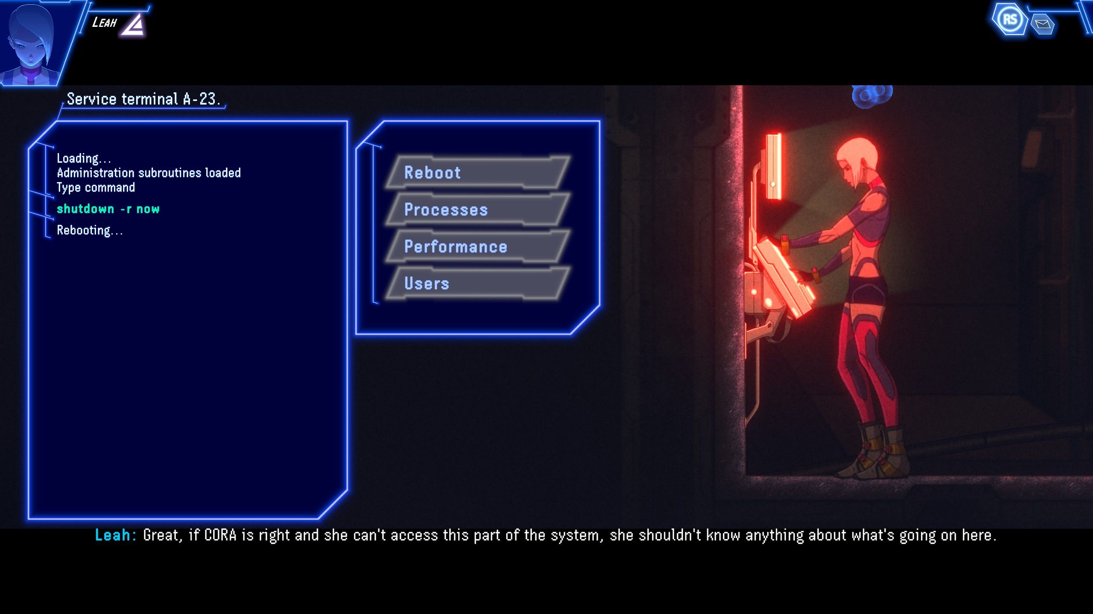The height and width of the screenshot is (614, 1093).
Task: Toggle the Loading status line visibility
Action: [x=83, y=157]
